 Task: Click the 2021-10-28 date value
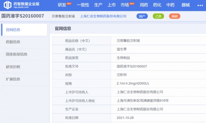(125, 118)
